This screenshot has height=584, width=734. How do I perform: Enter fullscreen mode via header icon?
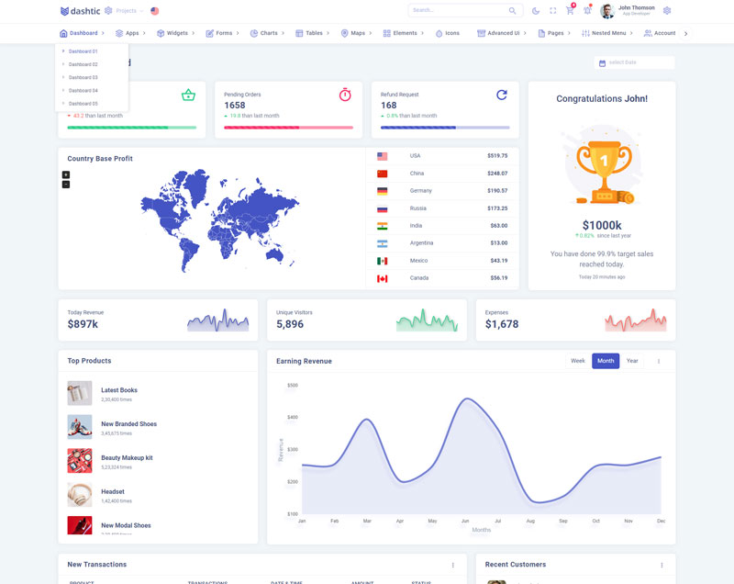(552, 11)
